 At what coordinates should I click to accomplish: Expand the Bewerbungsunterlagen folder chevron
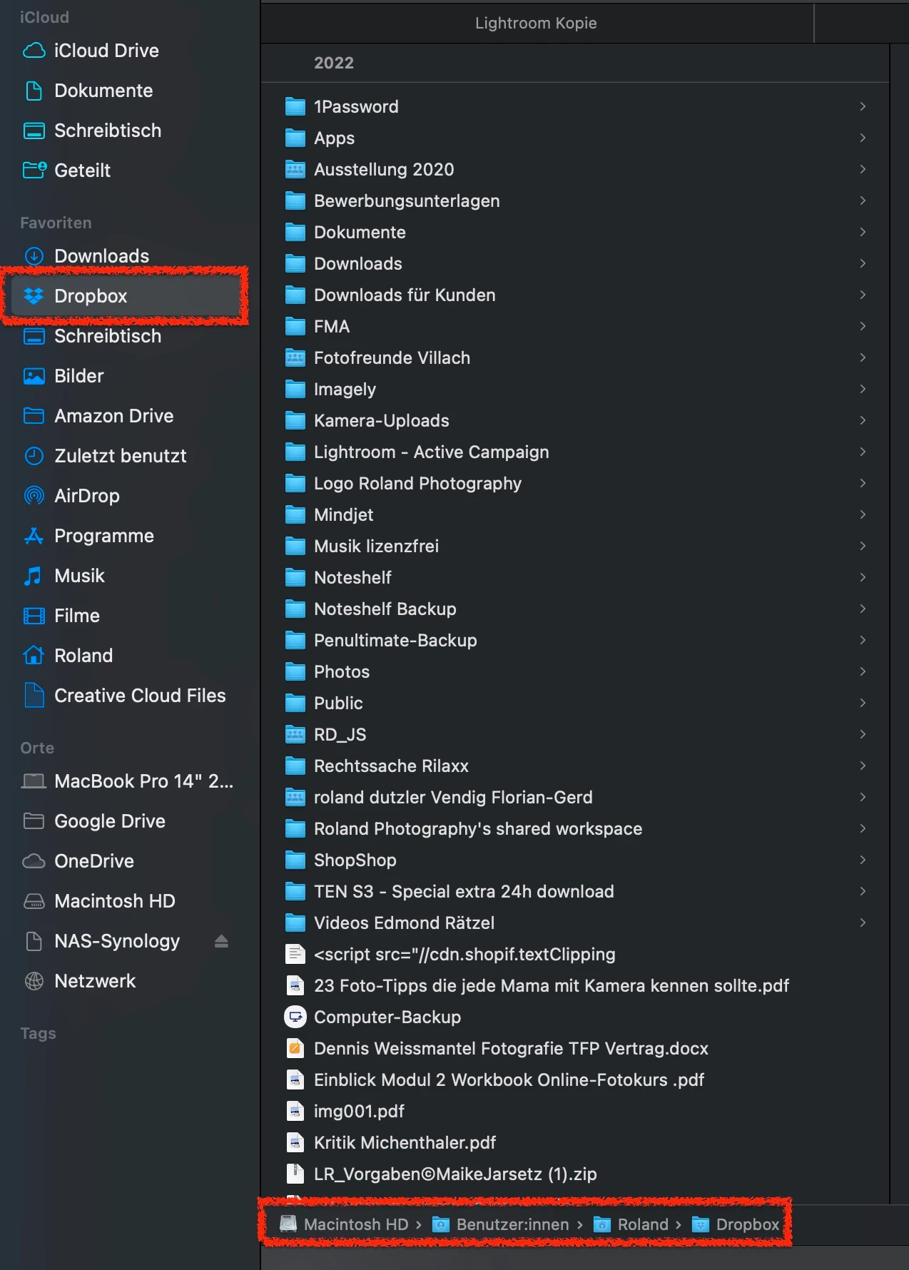[863, 200]
